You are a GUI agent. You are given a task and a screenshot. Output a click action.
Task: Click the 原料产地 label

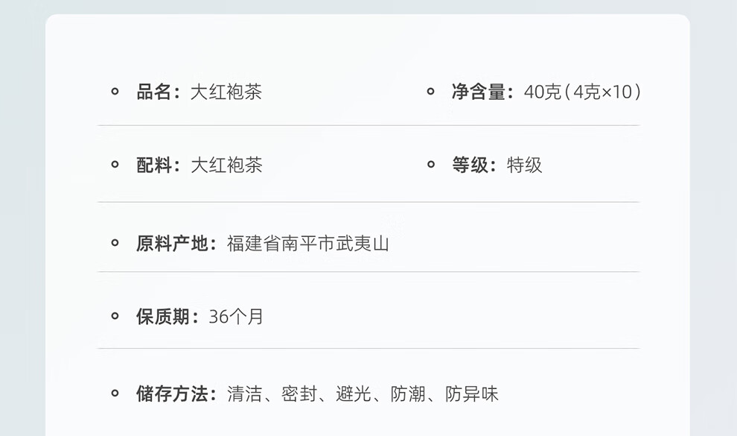(x=173, y=243)
